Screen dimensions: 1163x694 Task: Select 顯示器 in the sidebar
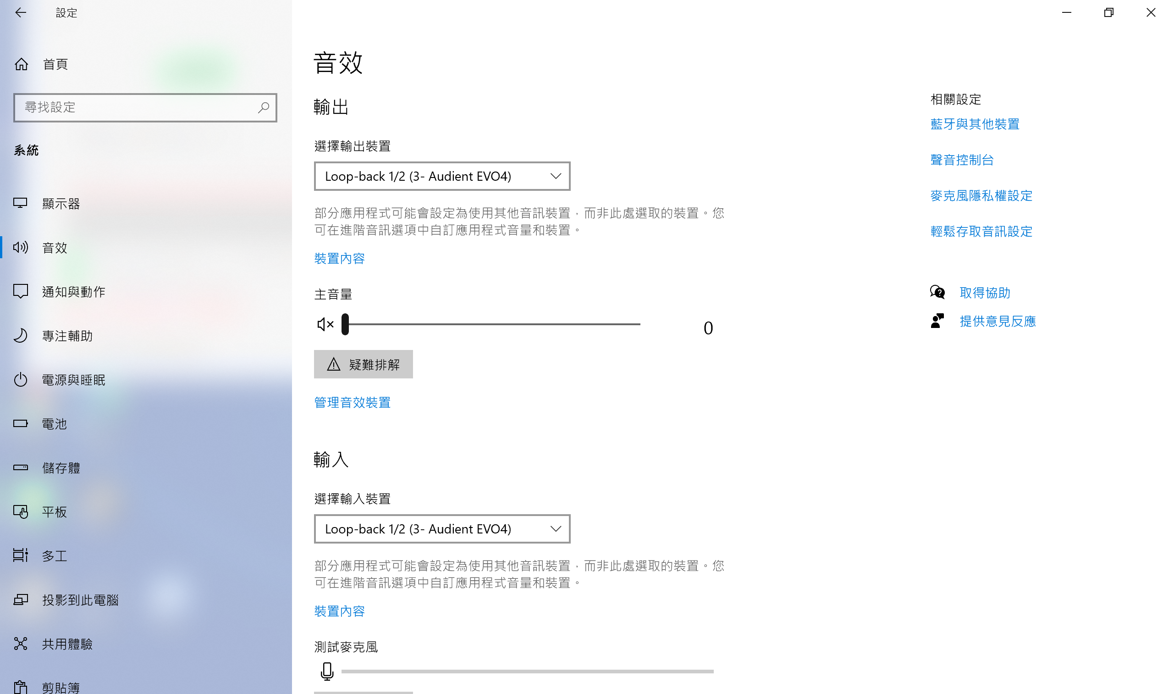click(x=146, y=204)
